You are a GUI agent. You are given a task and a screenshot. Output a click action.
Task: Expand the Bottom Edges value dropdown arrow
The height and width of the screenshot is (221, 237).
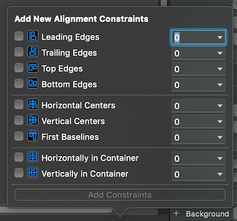[x=220, y=85]
